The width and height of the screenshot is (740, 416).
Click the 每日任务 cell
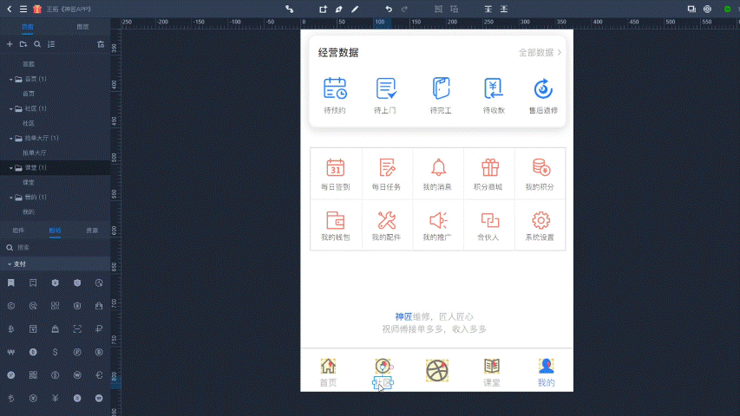387,174
